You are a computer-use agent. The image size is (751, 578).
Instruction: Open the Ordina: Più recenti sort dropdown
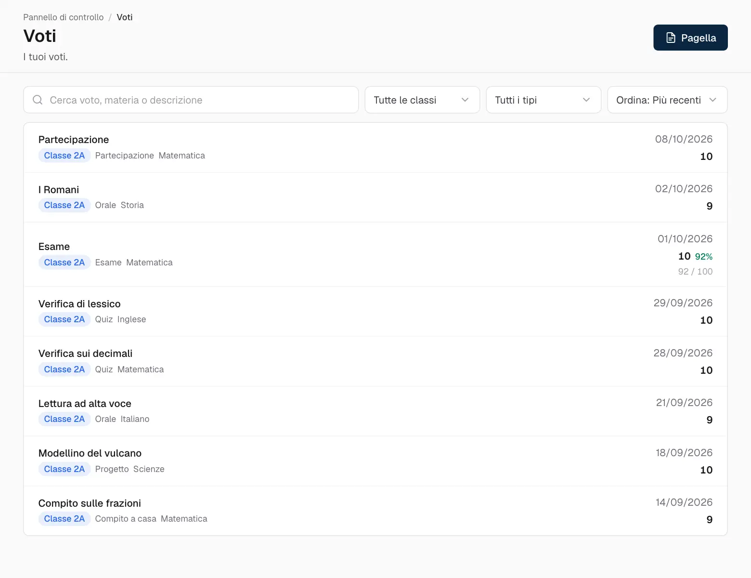point(667,100)
